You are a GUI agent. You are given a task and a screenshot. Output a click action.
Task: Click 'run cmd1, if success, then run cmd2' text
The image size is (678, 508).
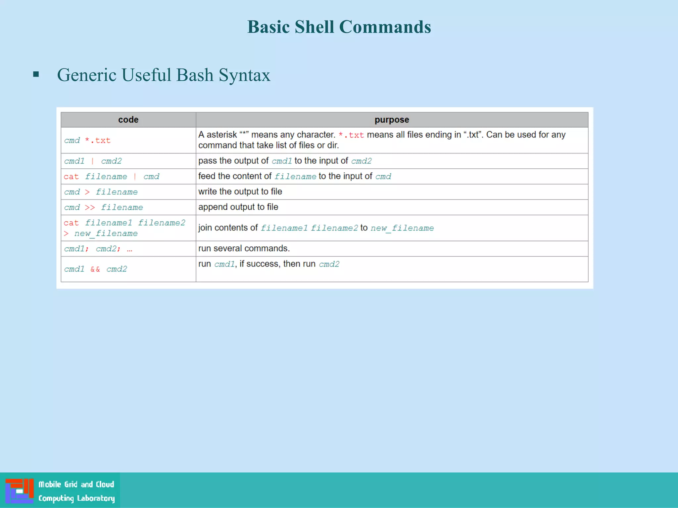[x=269, y=264]
